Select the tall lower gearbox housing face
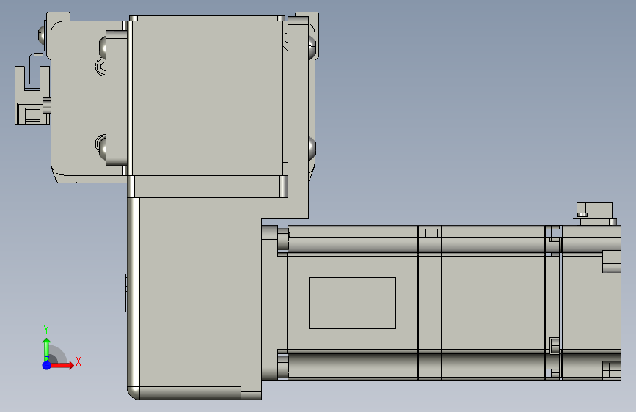The image size is (636, 412). pos(190,292)
